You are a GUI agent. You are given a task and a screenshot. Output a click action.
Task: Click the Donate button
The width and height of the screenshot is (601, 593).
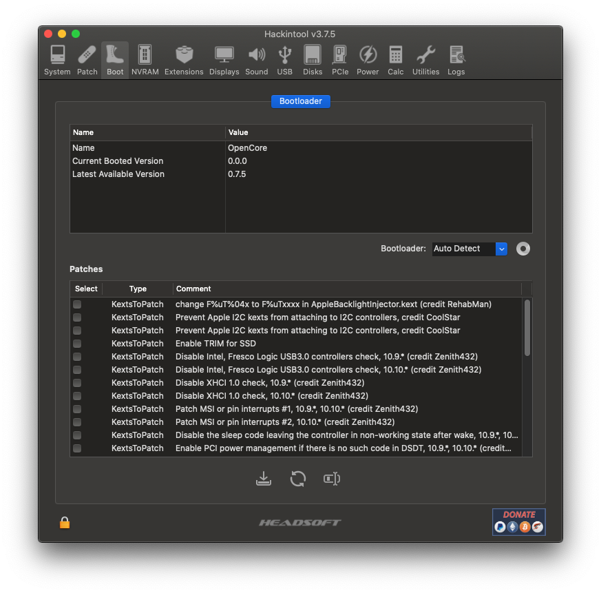coord(518,523)
